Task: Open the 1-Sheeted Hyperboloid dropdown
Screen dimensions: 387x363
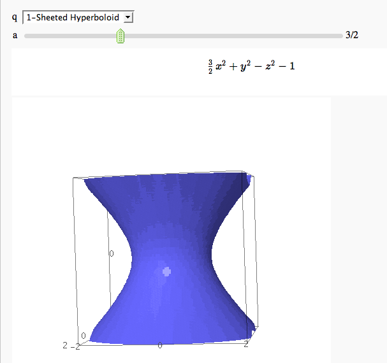Action: tap(73, 17)
